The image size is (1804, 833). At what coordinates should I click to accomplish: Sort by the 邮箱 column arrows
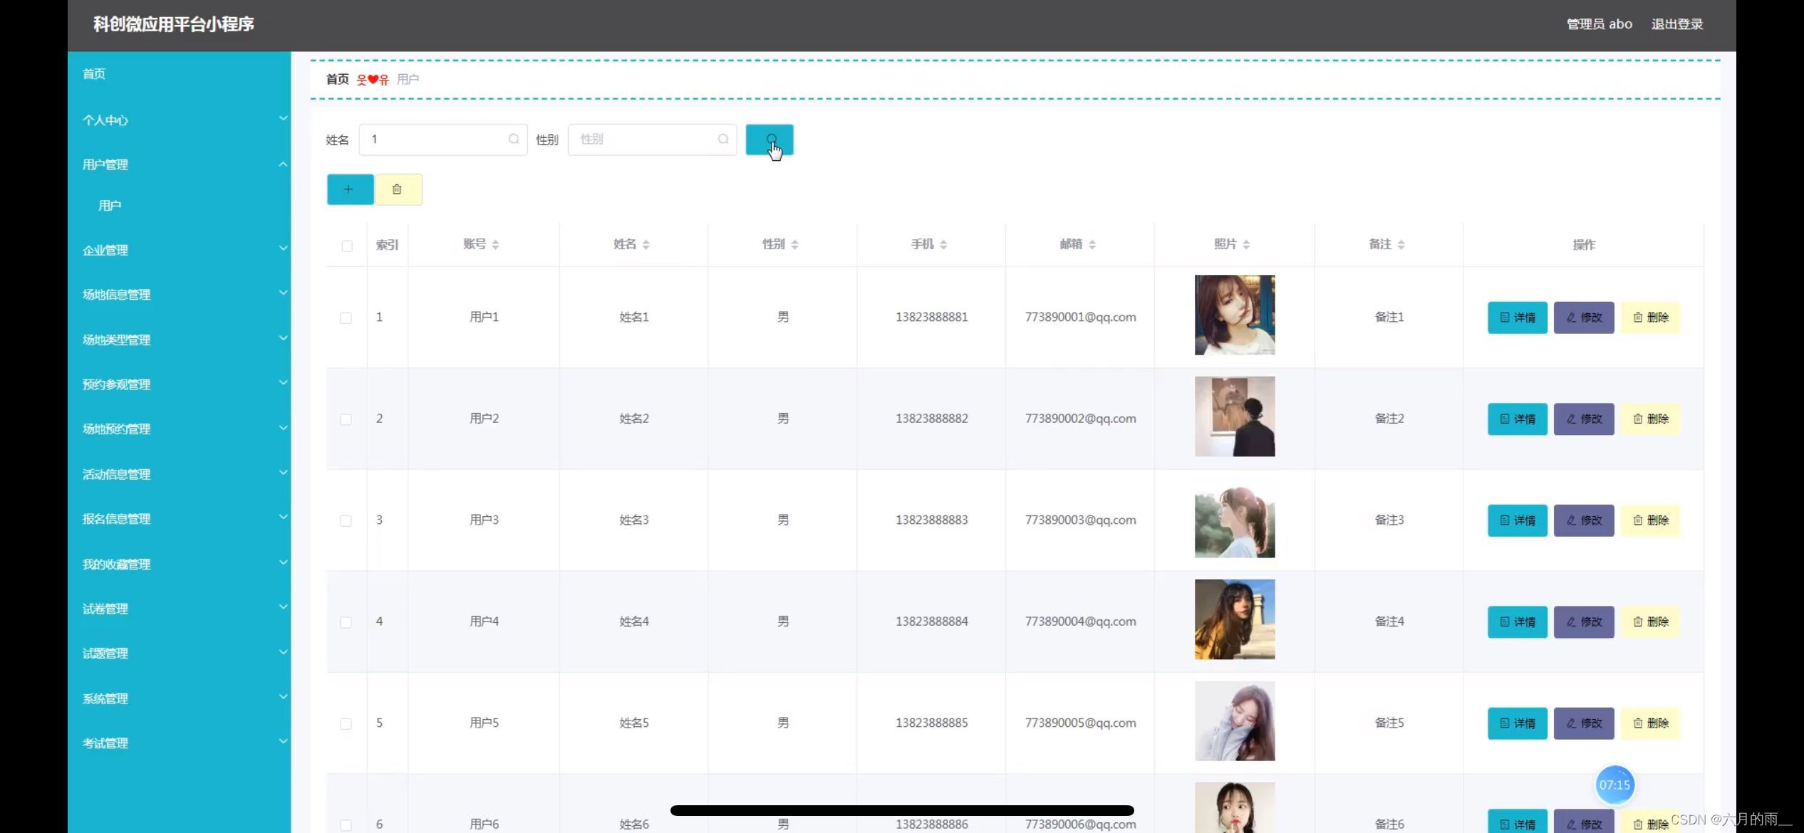(x=1092, y=244)
